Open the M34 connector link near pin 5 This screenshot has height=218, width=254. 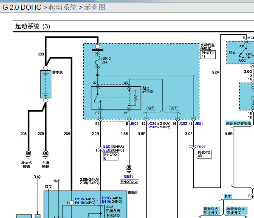251,38
